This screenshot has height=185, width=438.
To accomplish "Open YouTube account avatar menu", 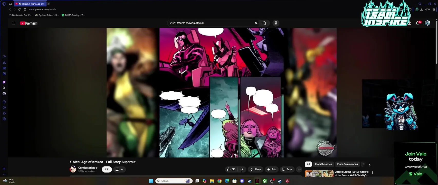I will (x=427, y=23).
